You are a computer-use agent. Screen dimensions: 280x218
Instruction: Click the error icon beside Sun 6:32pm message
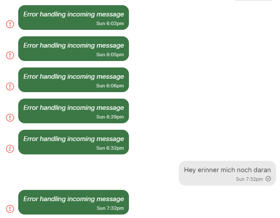pyautogui.click(x=10, y=149)
